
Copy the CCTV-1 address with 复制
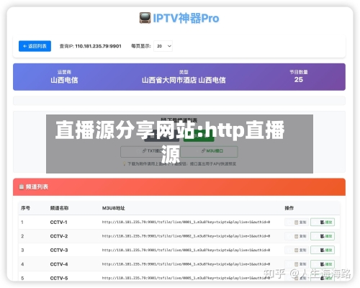[297, 222]
